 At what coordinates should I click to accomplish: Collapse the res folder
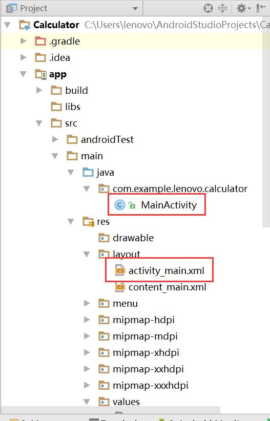(71, 221)
